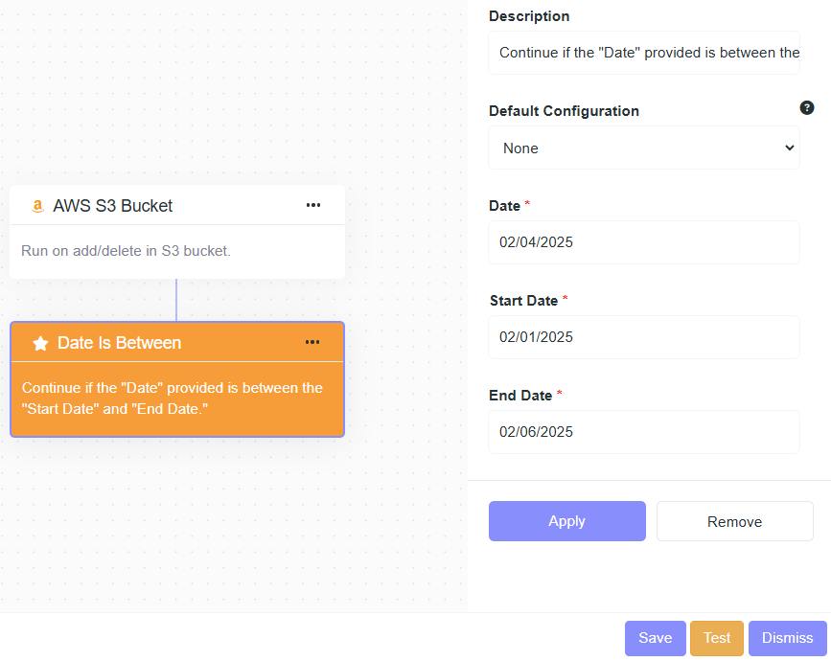The width and height of the screenshot is (831, 661).
Task: Select the AWS S3 Bucket node title
Action: point(113,206)
